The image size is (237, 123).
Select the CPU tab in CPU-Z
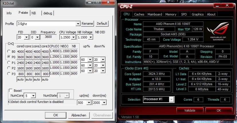[x=126, y=14]
